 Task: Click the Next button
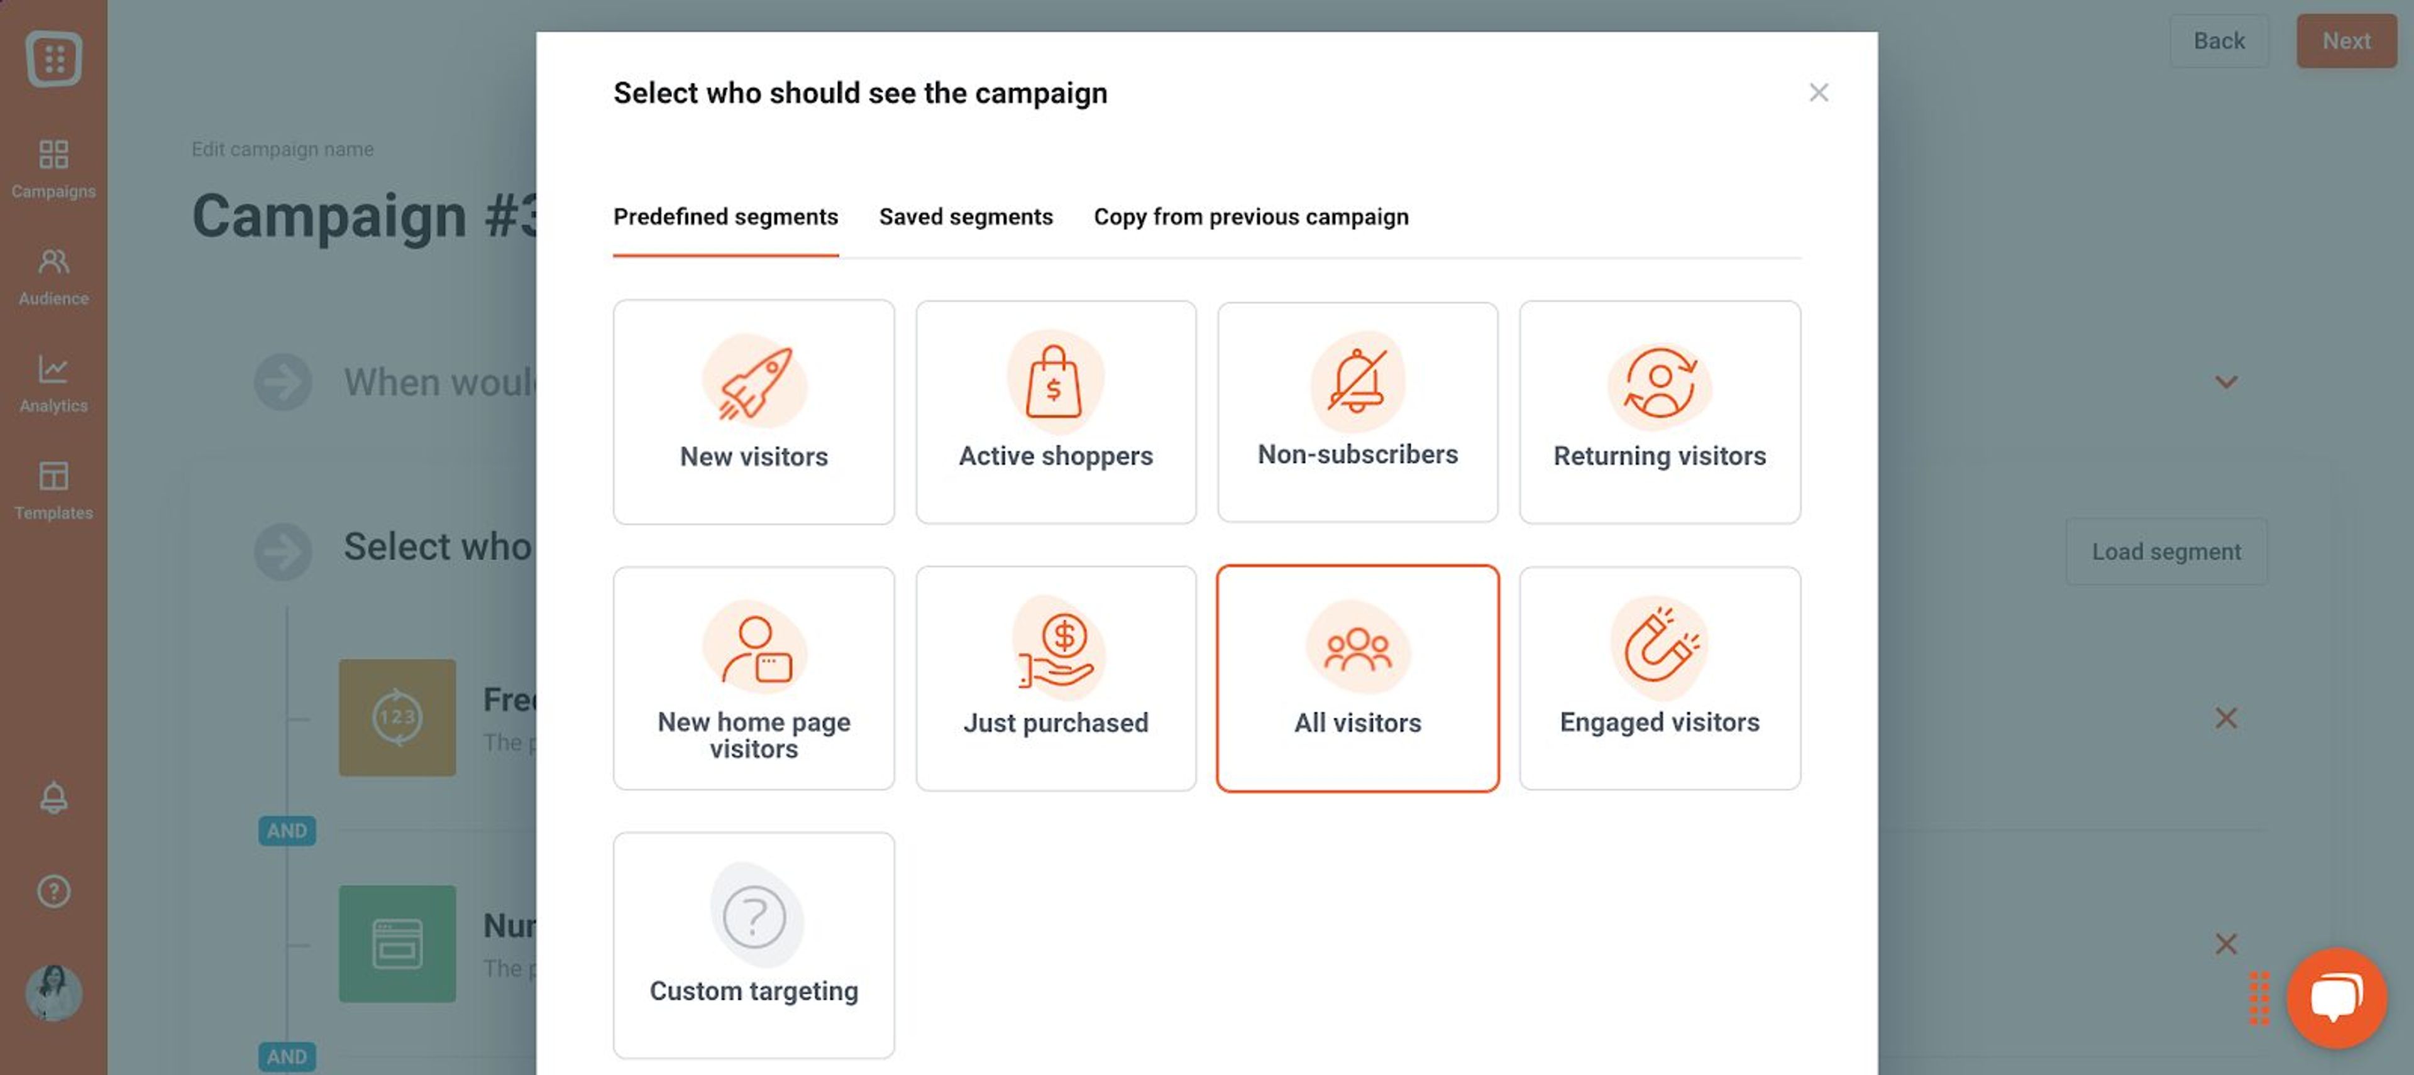(2347, 40)
